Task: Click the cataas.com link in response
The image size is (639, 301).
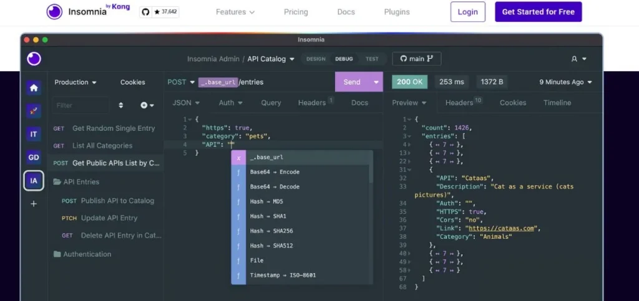Action: (x=501, y=228)
